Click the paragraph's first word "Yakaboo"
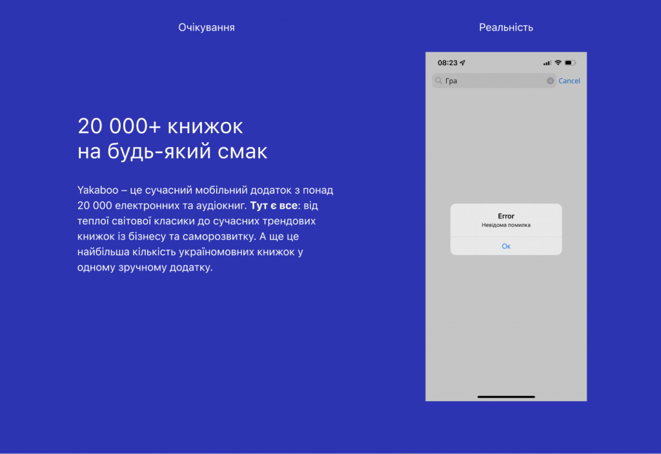This screenshot has height=454, width=661. point(96,190)
